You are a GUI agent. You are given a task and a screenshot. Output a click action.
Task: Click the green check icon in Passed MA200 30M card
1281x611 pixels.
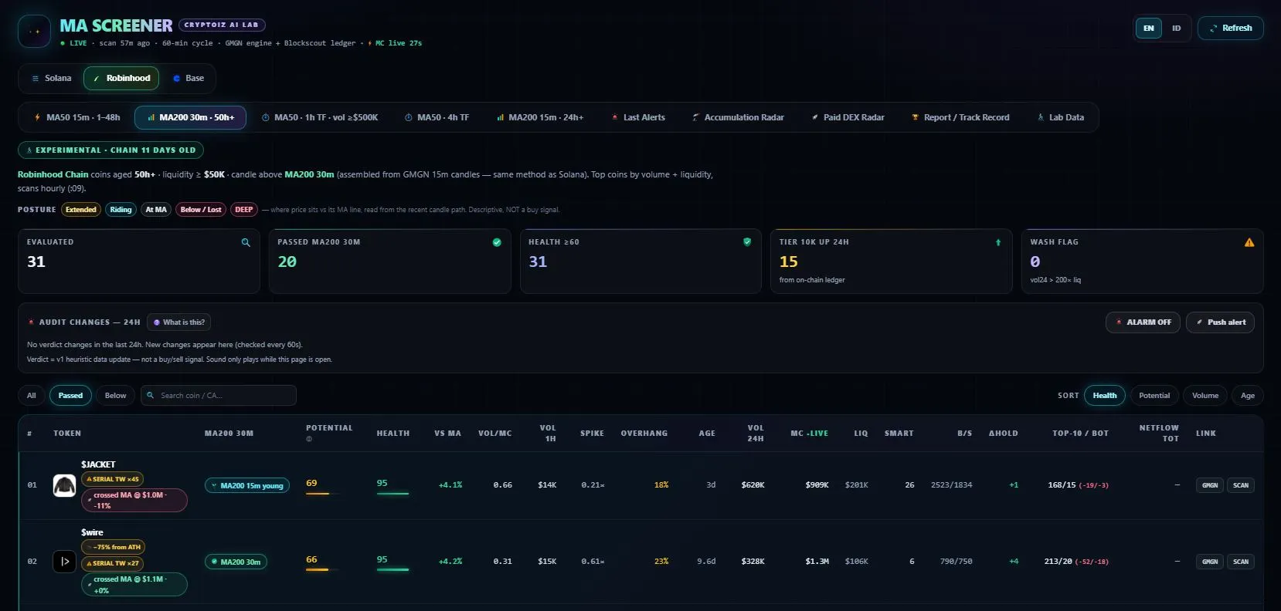497,242
